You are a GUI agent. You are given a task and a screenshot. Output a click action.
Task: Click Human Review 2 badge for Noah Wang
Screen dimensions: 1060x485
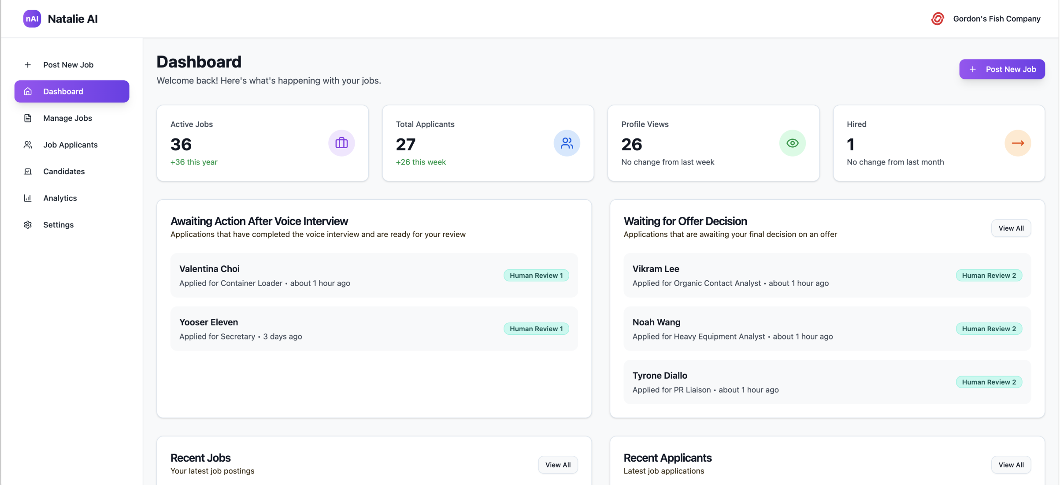tap(989, 329)
